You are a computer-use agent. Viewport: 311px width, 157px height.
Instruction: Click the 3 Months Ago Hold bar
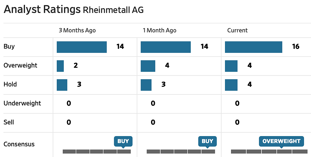point(62,85)
